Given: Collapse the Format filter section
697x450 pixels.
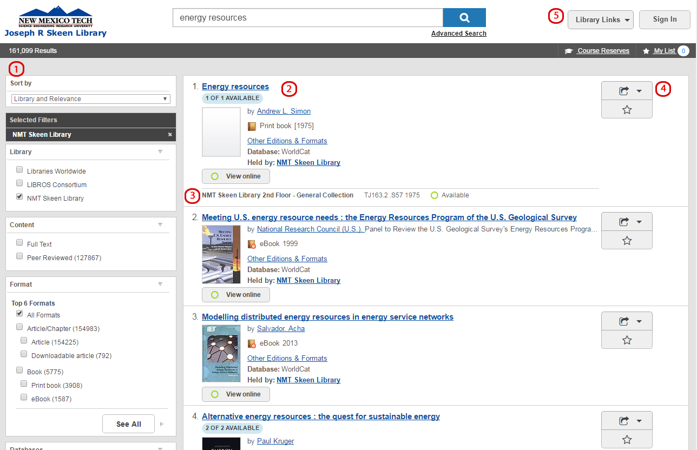Looking at the screenshot, I should tap(160, 284).
